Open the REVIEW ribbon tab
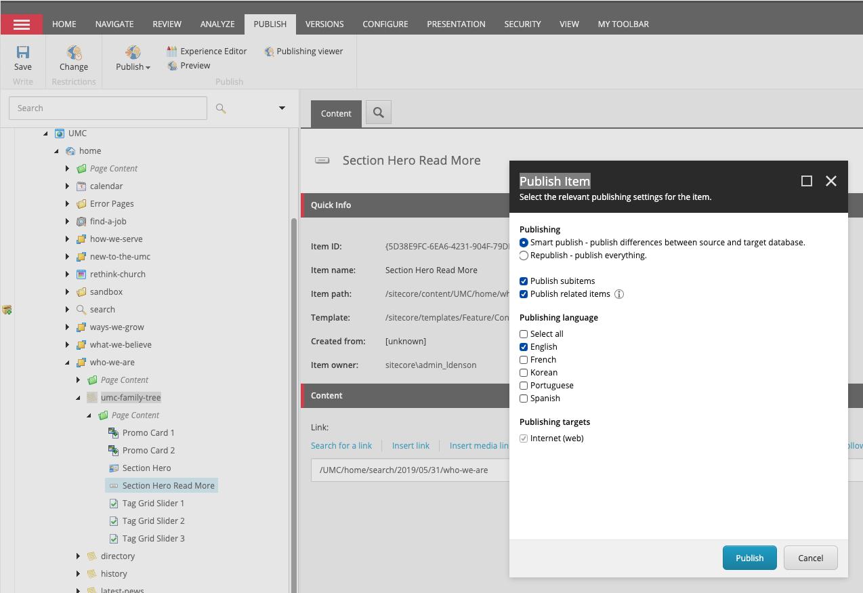 click(167, 24)
